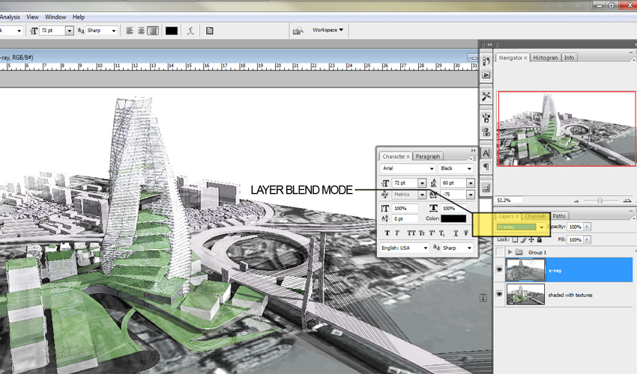Toggle the Character and Paragraph palettes icon
This screenshot has height=374, width=637.
click(210, 31)
